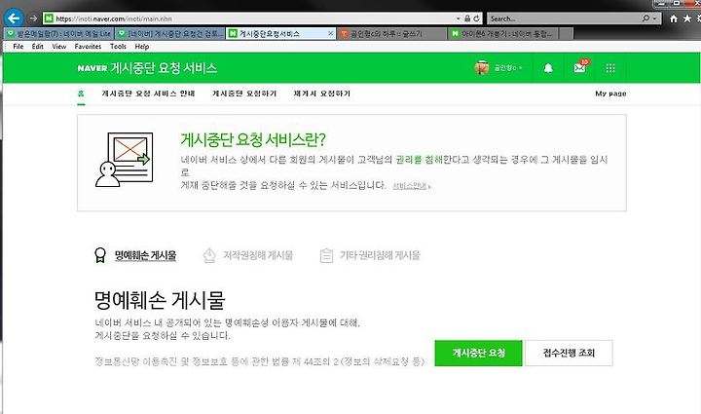Open the File menu
This screenshot has width=701, height=414.
pos(18,47)
